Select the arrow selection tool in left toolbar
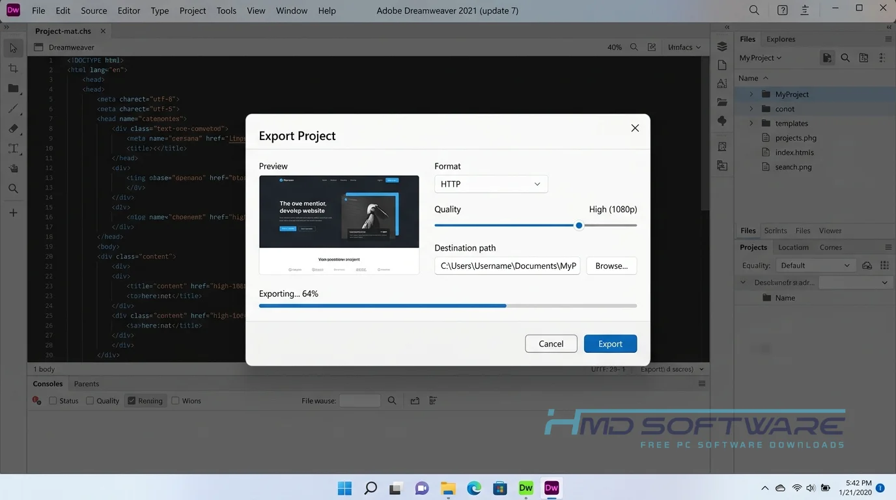This screenshot has width=896, height=500. click(13, 48)
